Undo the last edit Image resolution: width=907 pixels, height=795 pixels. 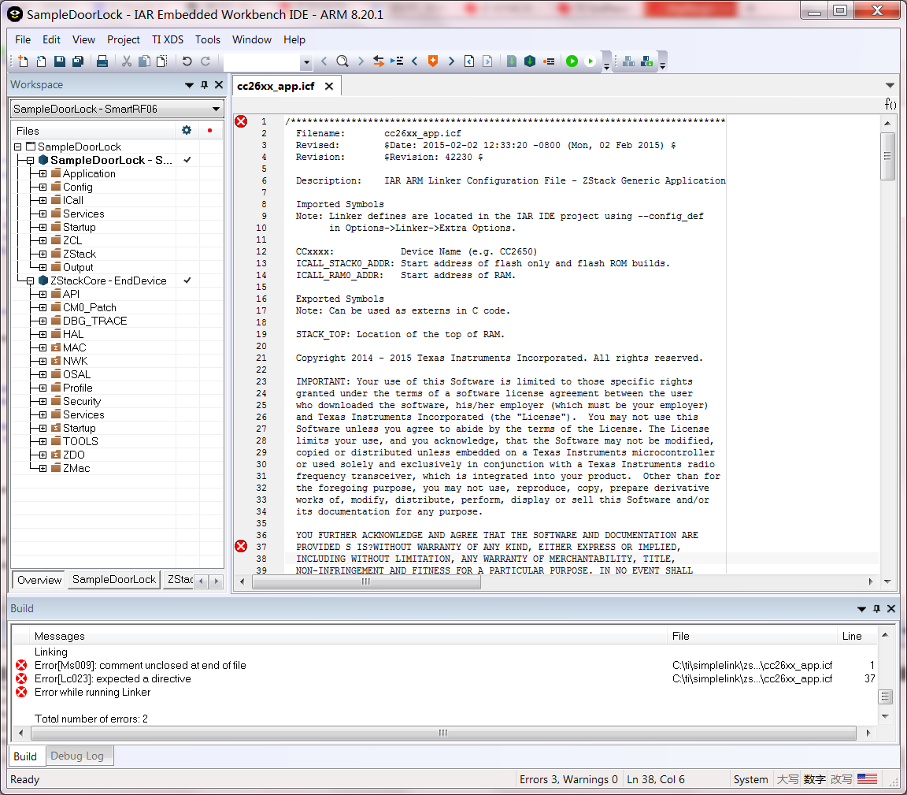tap(187, 61)
